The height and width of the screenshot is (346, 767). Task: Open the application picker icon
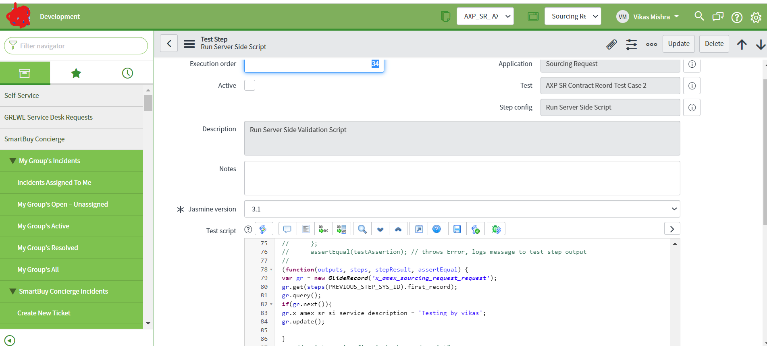click(x=533, y=17)
